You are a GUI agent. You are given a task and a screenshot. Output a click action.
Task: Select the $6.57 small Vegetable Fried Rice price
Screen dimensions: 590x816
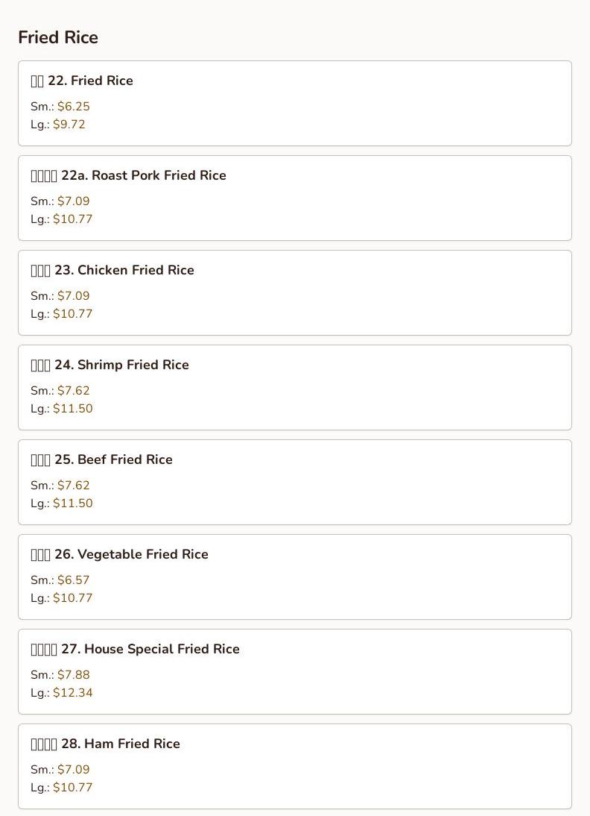[73, 580]
